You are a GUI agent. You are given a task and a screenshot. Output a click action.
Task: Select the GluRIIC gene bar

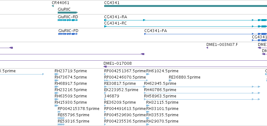68,13
